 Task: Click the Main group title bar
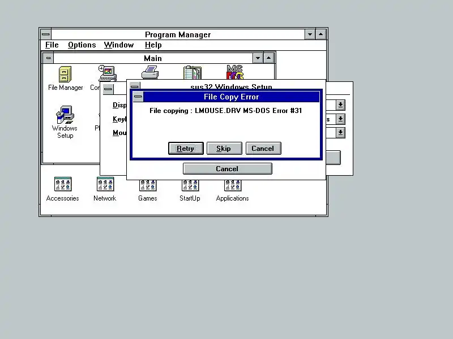pos(153,58)
